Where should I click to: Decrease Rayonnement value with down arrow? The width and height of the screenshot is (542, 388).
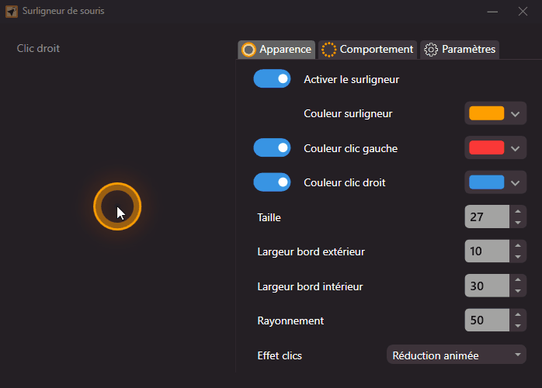[x=518, y=326]
